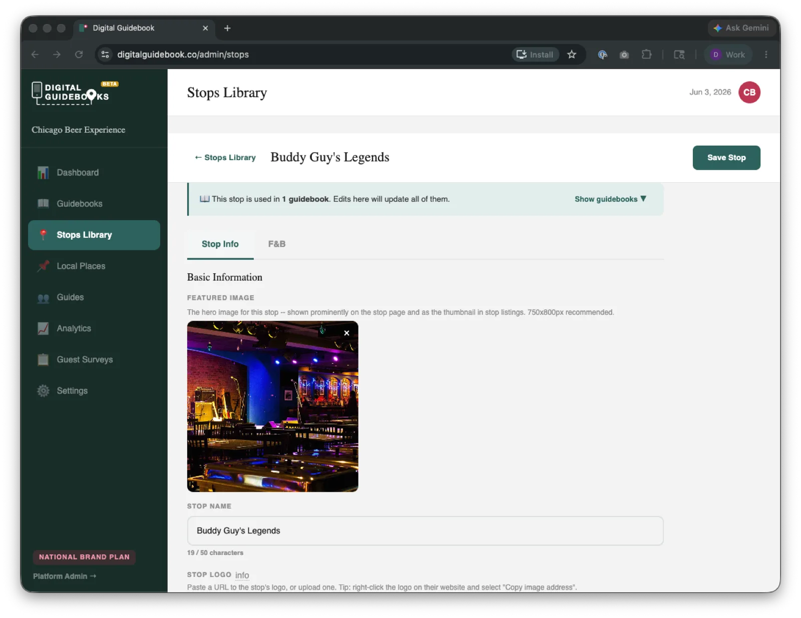Viewport: 801px width, 618px height.
Task: Click the Save Stop button
Action: click(726, 158)
